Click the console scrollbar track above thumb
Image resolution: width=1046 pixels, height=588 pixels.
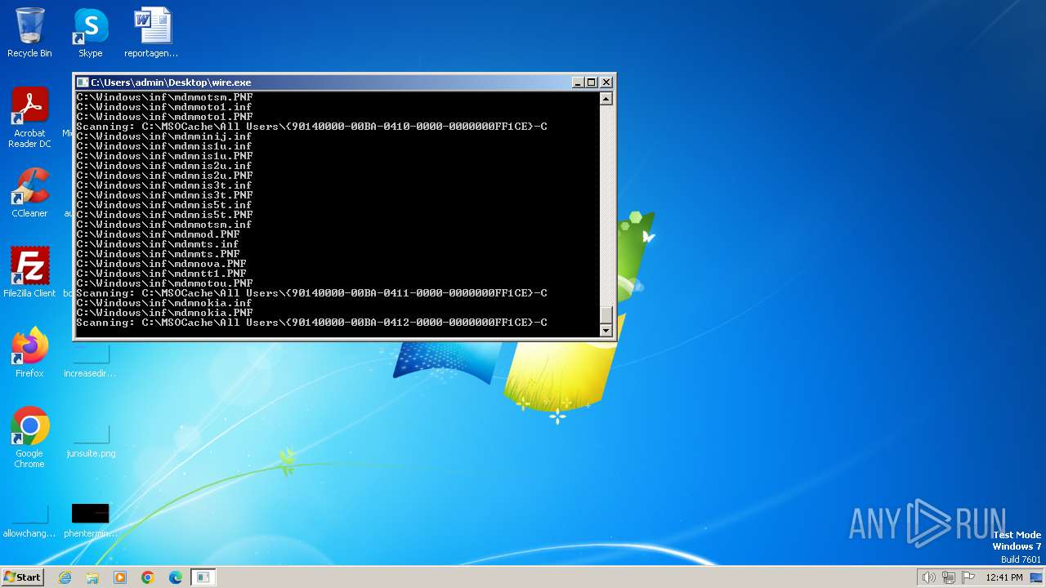point(606,206)
